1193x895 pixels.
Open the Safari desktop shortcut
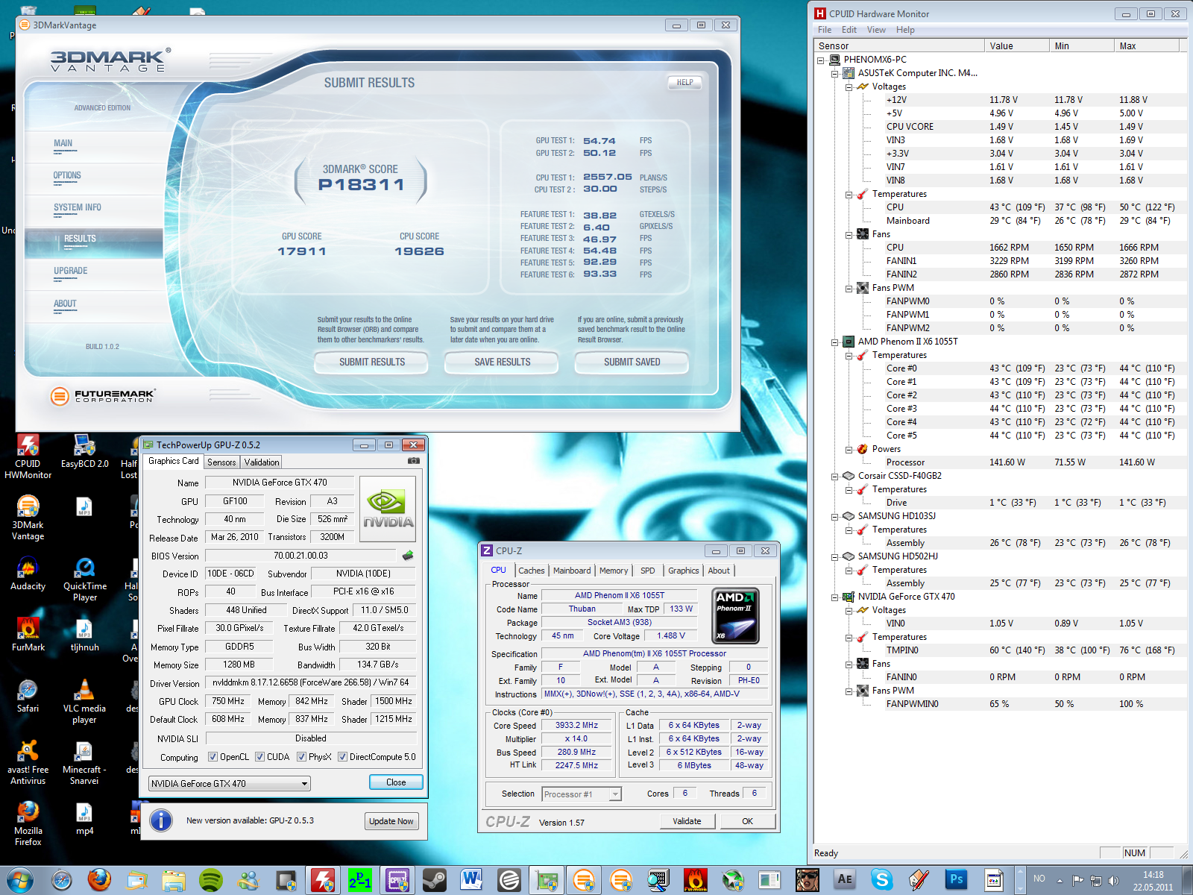pyautogui.click(x=28, y=696)
